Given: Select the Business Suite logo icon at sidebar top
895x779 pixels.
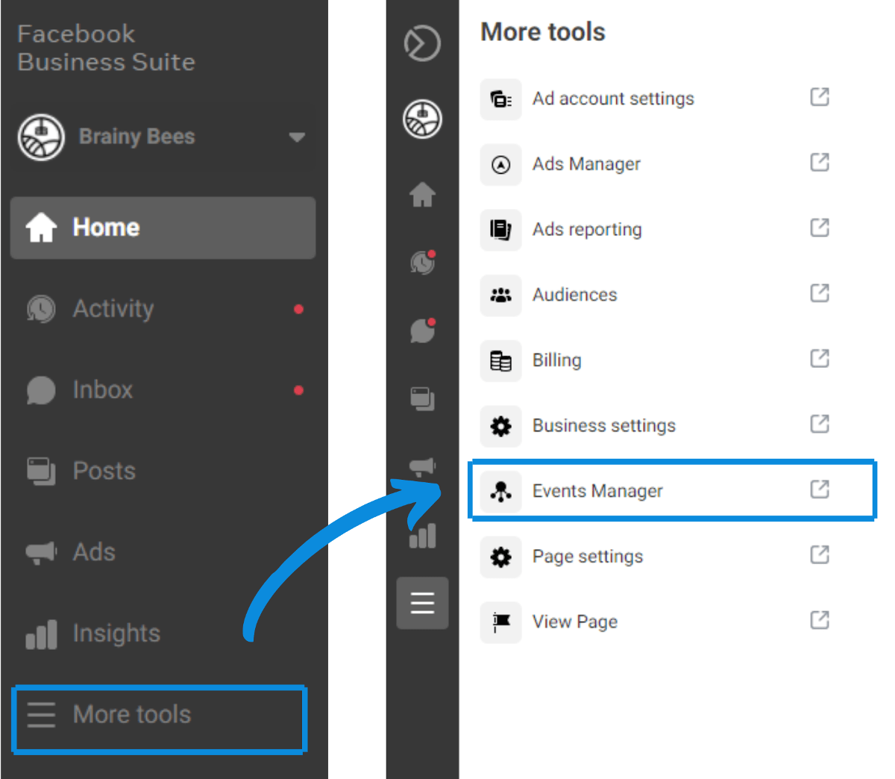Looking at the screenshot, I should coord(422,43).
